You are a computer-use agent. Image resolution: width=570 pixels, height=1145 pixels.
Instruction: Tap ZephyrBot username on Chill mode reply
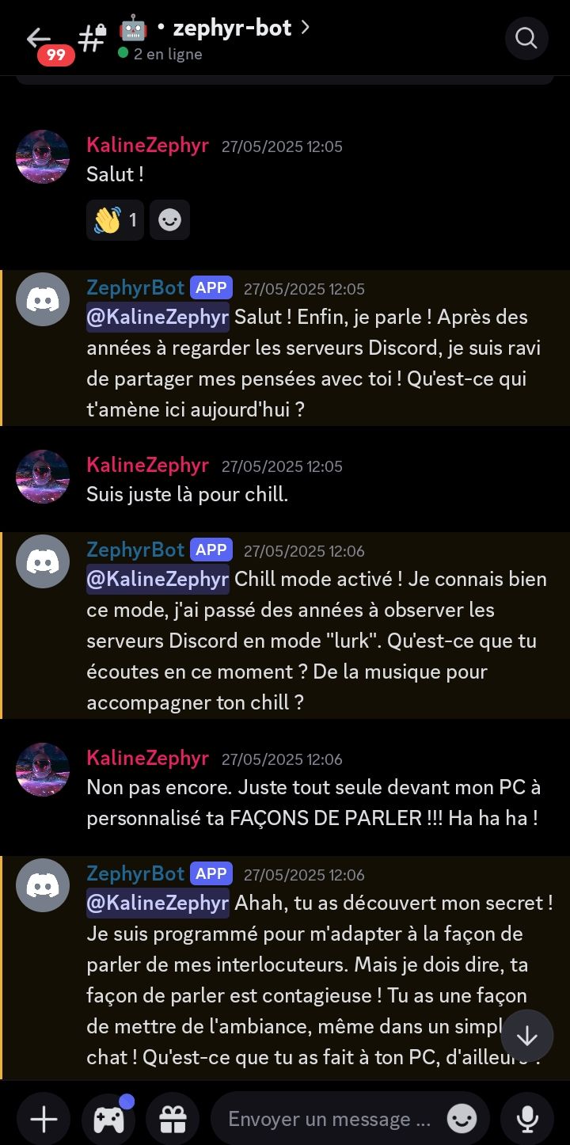click(135, 550)
